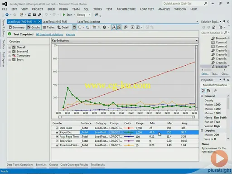Click the add analysis notes icon
Image resolution: width=232 pixels, height=174 pixels.
tap(126, 27)
